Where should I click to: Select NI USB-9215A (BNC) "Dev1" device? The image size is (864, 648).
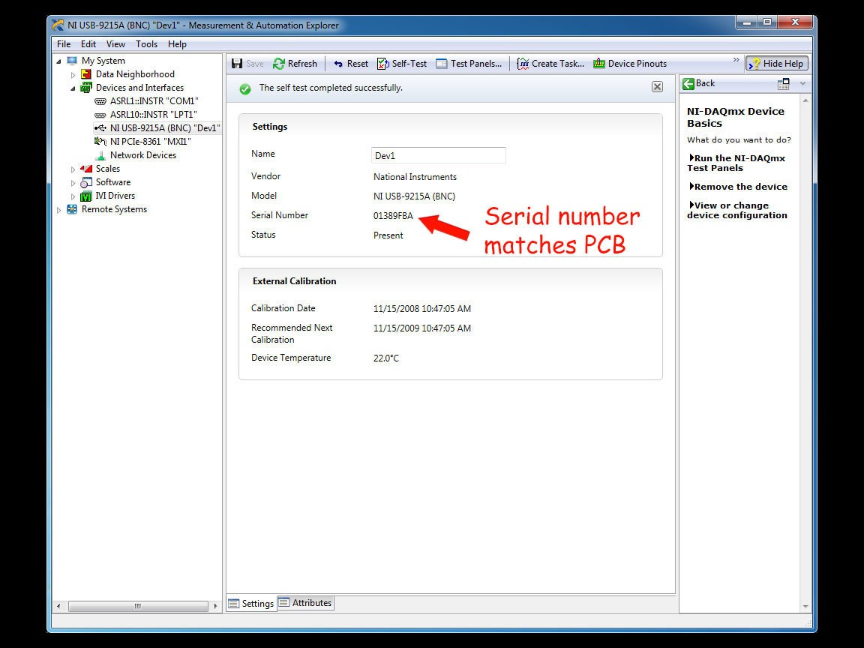click(157, 127)
